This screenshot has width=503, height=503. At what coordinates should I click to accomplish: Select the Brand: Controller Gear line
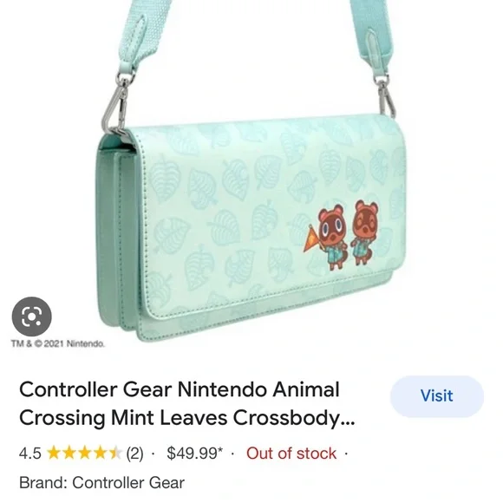[x=101, y=483]
